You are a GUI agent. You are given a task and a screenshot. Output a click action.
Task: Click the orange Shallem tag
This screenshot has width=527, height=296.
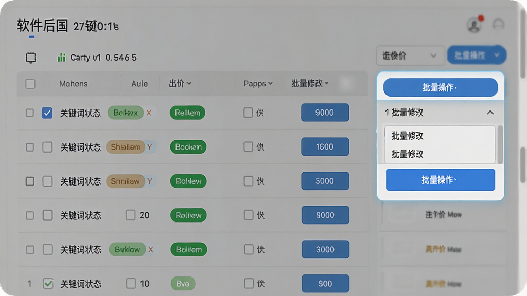point(126,147)
